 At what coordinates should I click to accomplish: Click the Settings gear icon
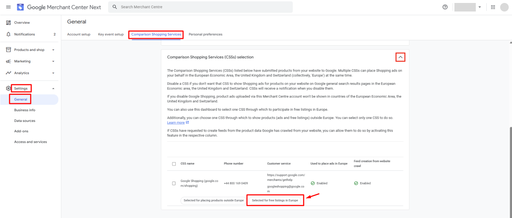[9, 88]
